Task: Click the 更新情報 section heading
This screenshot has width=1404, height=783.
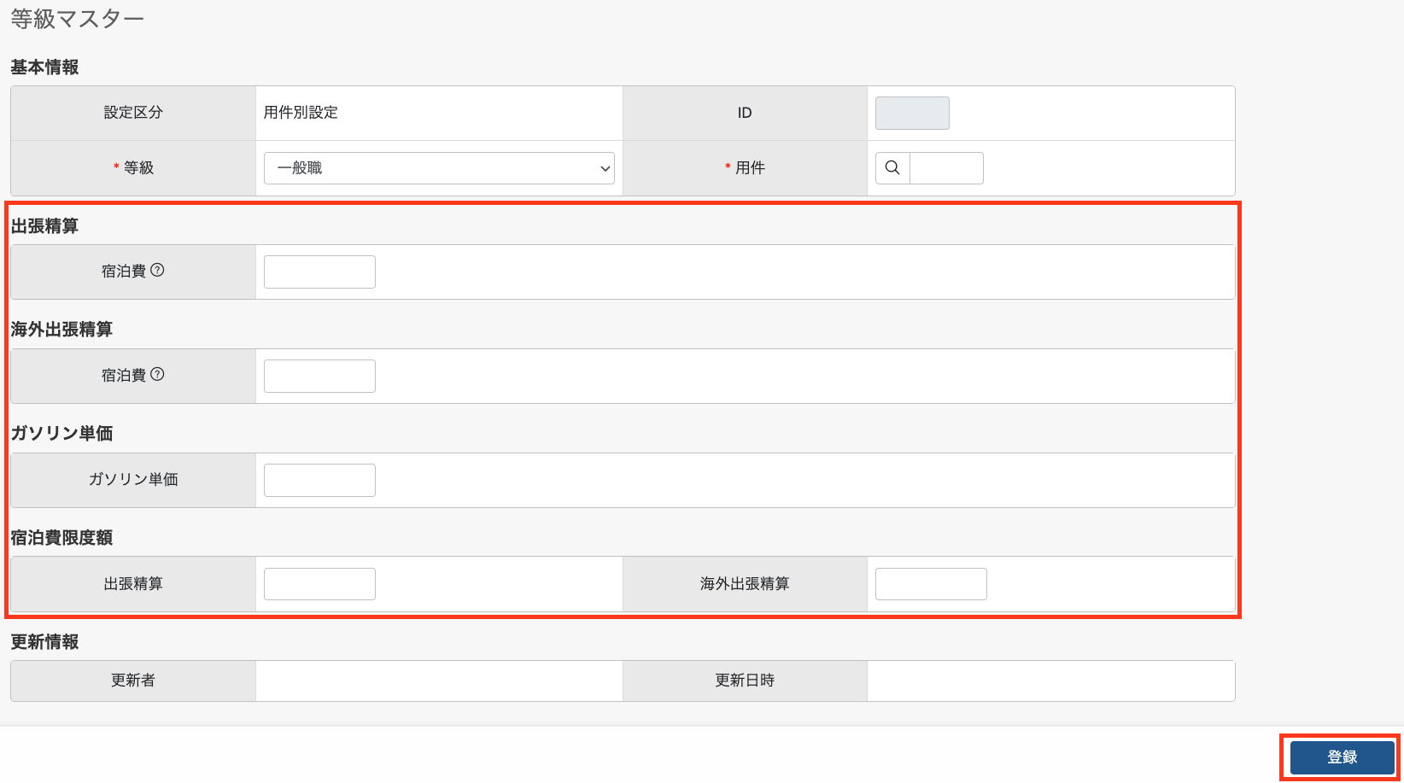Action: point(44,641)
